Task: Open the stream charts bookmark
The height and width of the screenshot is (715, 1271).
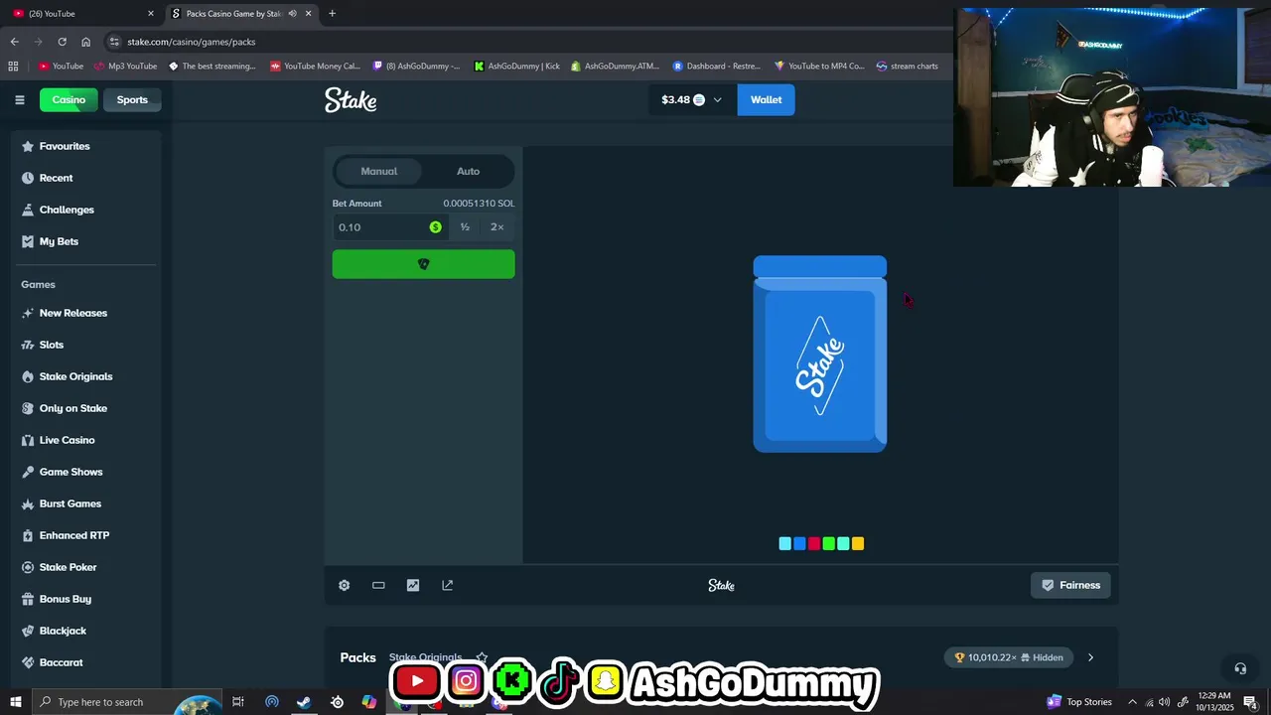Action: pyautogui.click(x=907, y=67)
